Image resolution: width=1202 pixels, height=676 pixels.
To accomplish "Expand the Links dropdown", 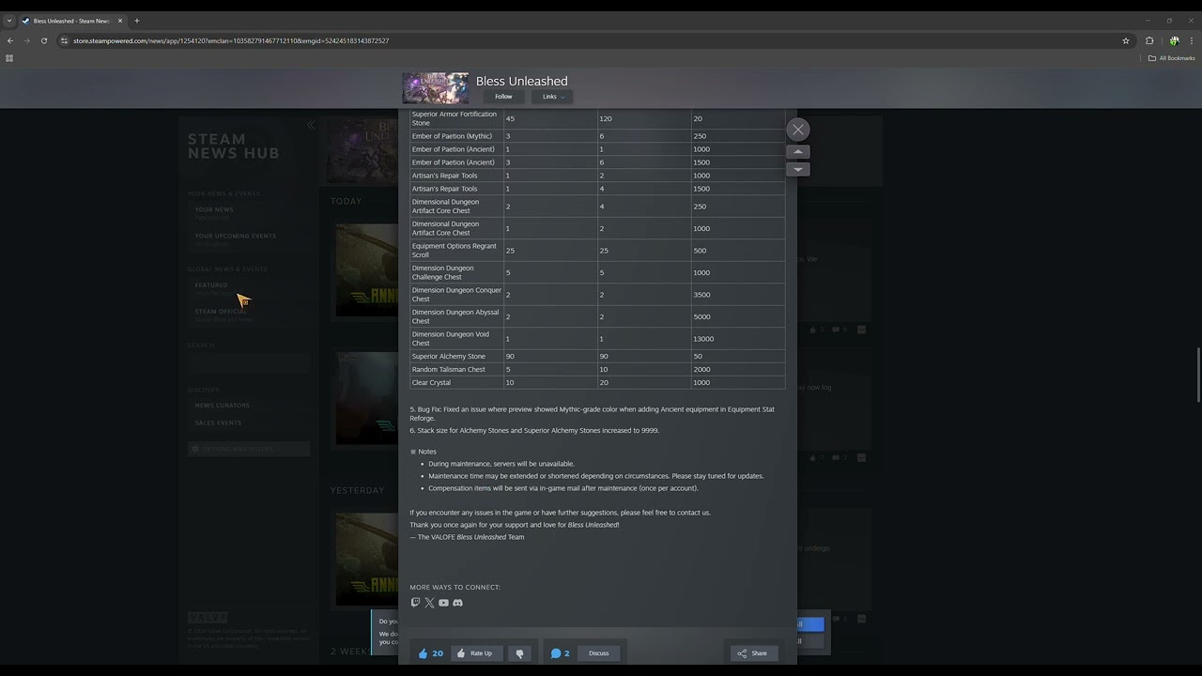I will click(552, 97).
